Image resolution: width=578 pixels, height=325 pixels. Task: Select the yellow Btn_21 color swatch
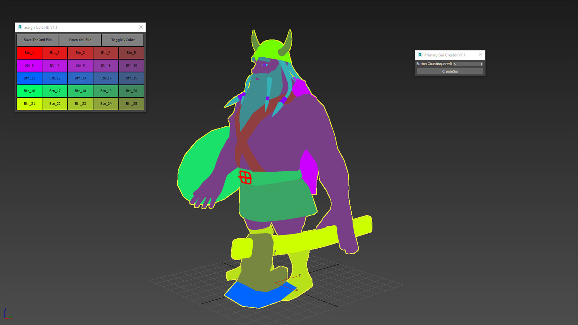(x=29, y=104)
